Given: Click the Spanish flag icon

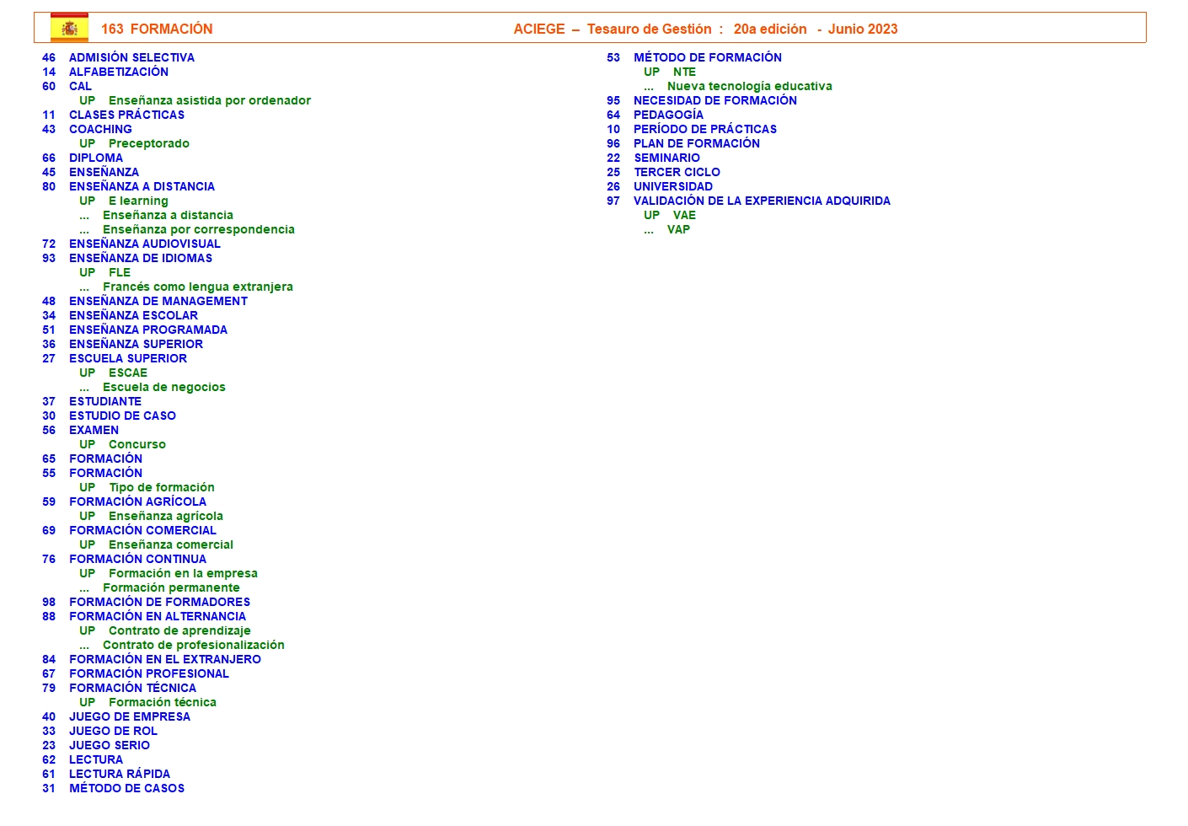Looking at the screenshot, I should pyautogui.click(x=69, y=28).
